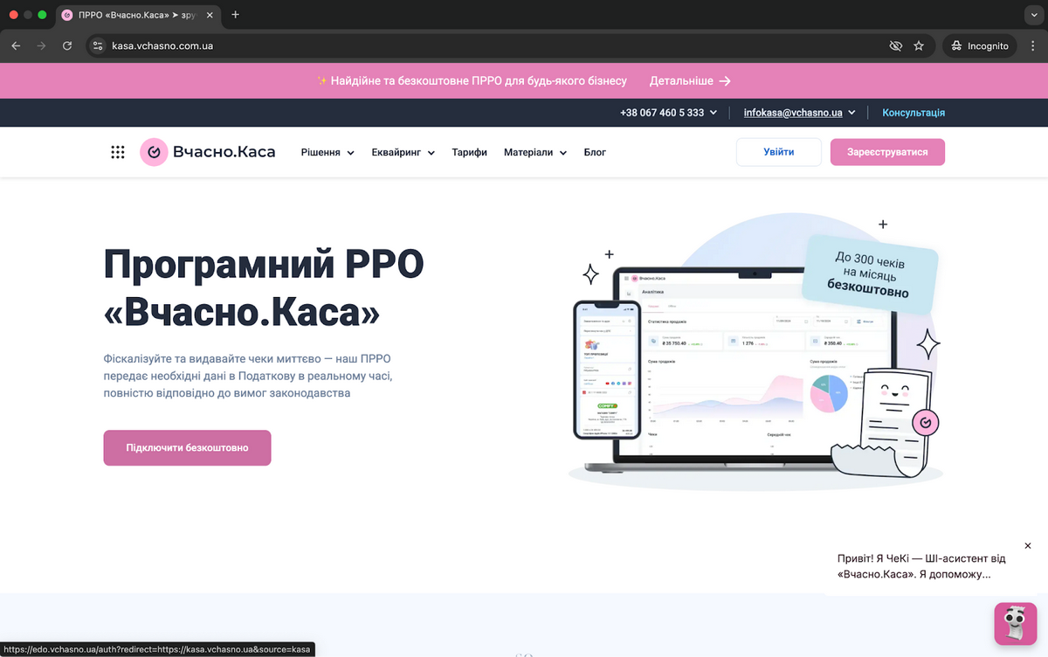Reload the page
The width and height of the screenshot is (1048, 657).
coord(67,45)
